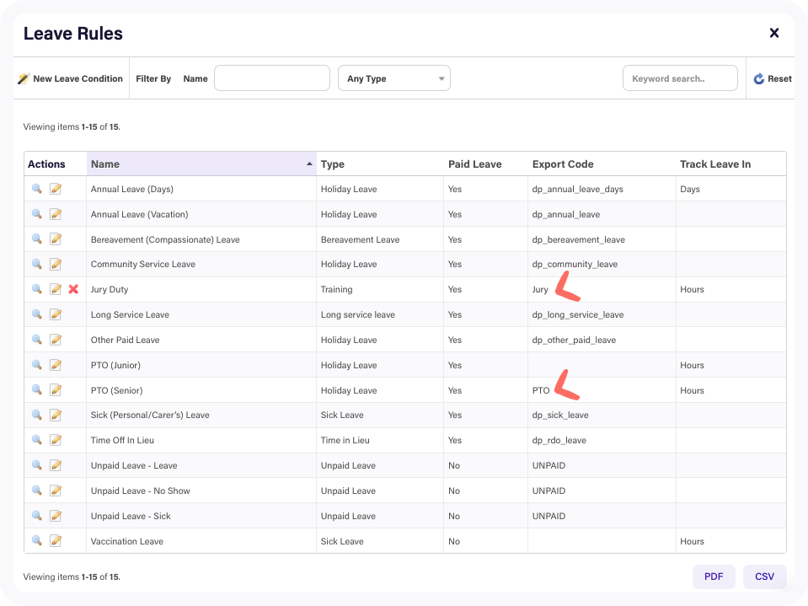Edit Sick (Personal/Carer's) Leave rule
The height and width of the screenshot is (606, 808).
[56, 415]
